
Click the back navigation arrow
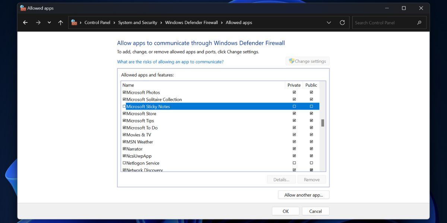click(25, 22)
